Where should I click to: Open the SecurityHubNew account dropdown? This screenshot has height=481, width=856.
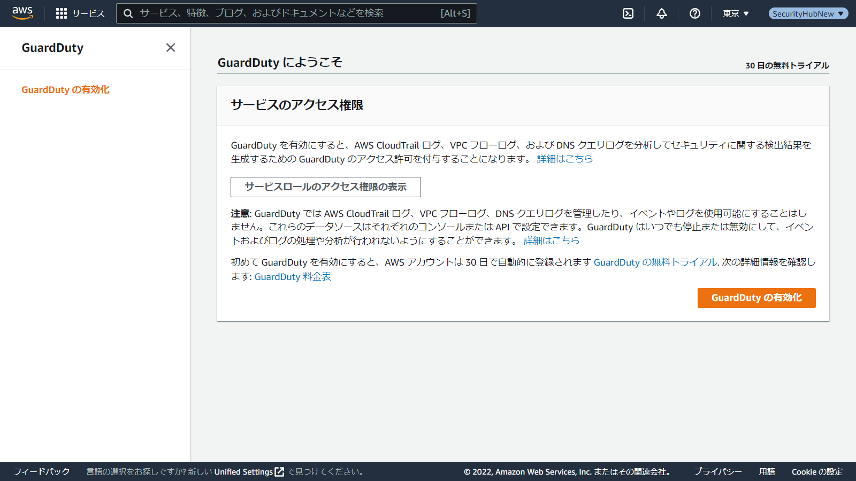pyautogui.click(x=808, y=13)
